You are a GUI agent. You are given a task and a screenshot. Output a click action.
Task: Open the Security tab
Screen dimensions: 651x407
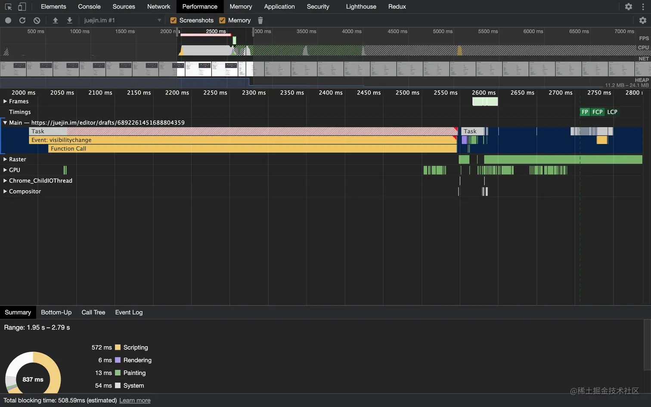pos(318,6)
